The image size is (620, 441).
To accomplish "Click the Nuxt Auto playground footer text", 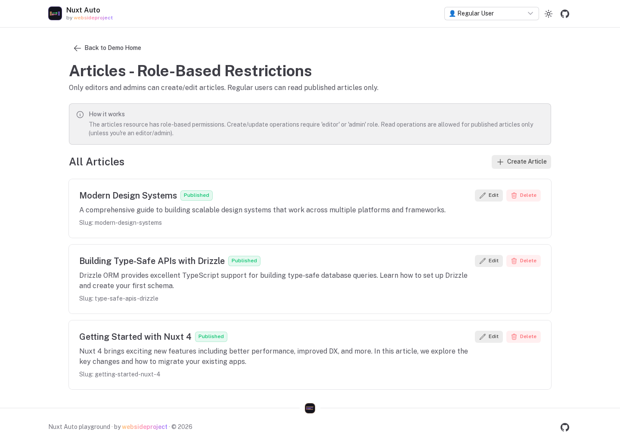I will (79, 427).
